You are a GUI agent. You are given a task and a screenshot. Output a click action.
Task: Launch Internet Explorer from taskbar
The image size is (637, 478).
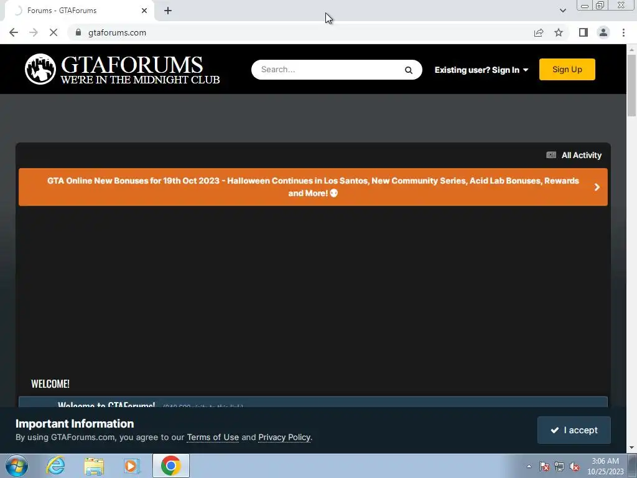(55, 466)
